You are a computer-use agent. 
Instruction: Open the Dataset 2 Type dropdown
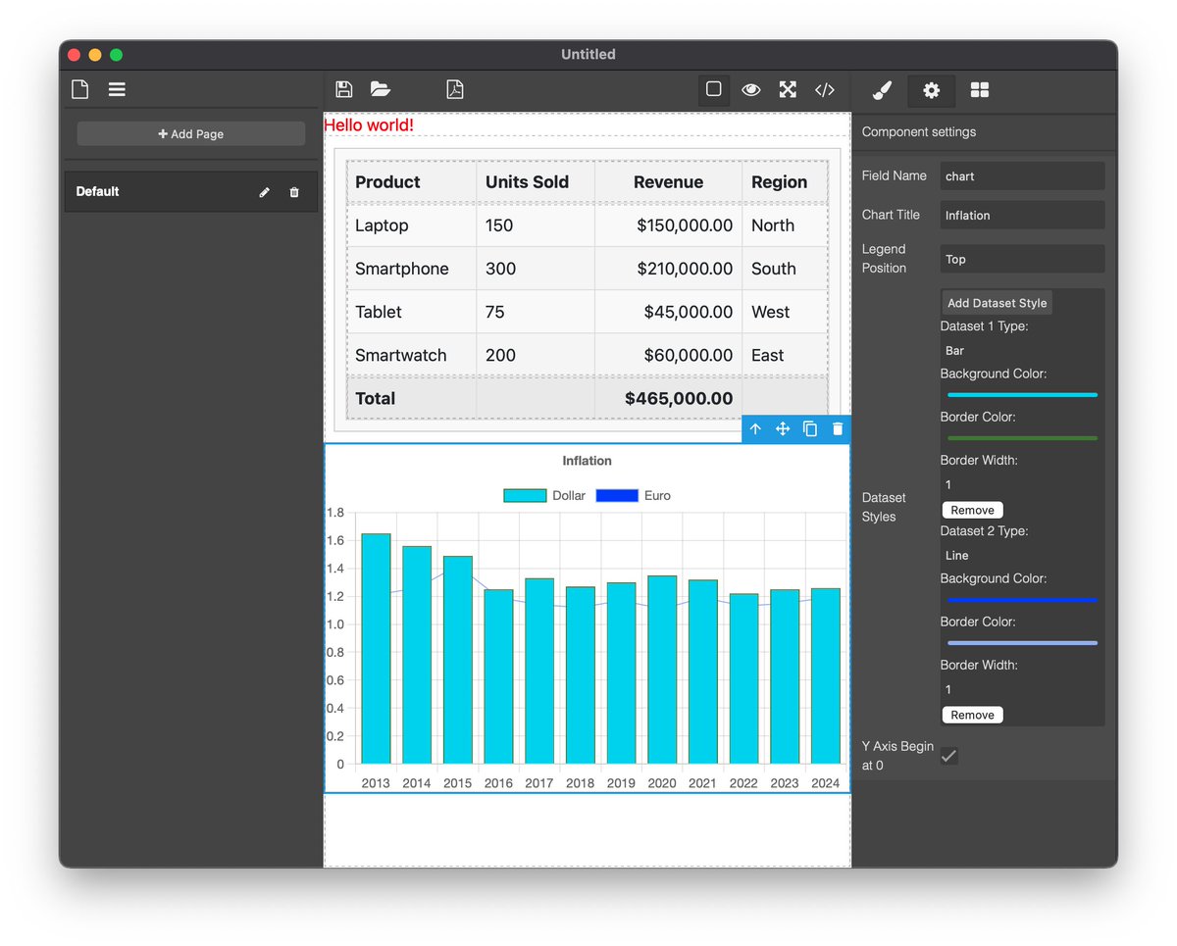(1022, 555)
